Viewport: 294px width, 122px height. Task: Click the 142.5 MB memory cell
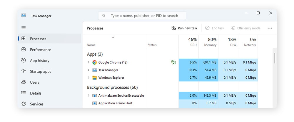[x=208, y=95]
